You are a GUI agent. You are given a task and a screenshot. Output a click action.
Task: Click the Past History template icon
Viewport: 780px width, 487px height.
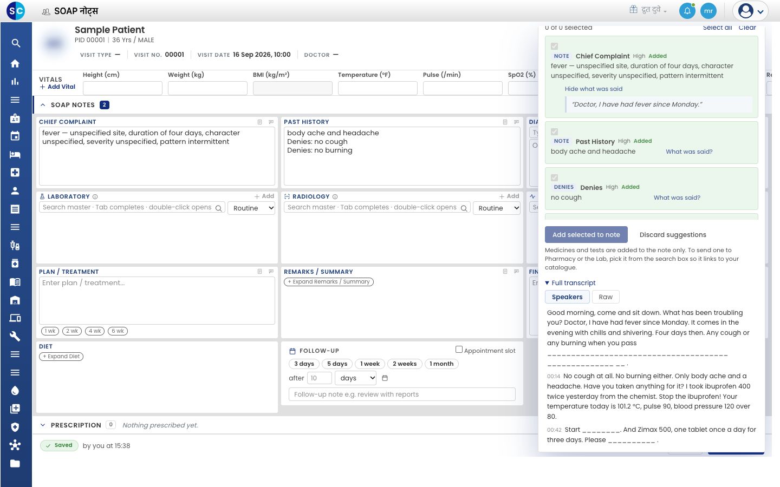[x=505, y=122]
